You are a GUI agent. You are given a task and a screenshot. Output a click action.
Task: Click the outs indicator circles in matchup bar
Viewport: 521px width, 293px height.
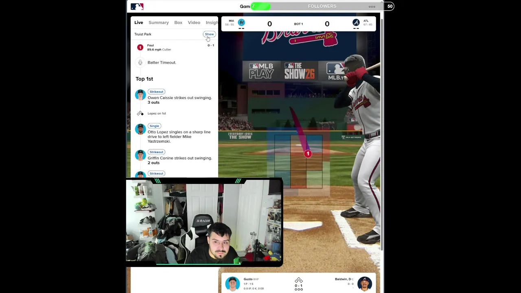point(298,289)
